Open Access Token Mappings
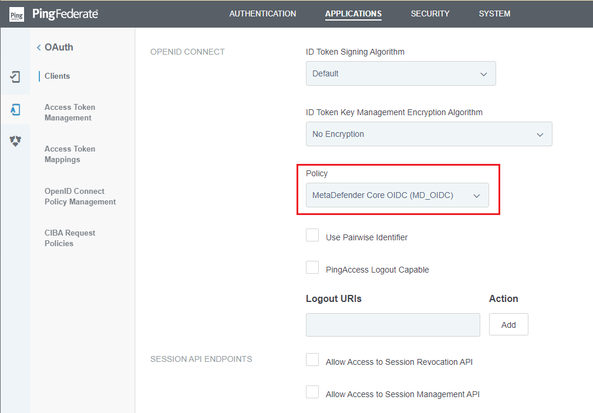Image resolution: width=593 pixels, height=413 pixels. tap(70, 154)
